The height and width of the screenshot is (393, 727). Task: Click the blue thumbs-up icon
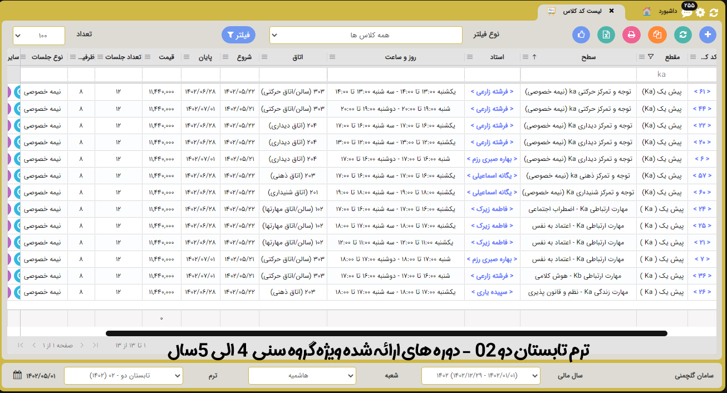tap(581, 35)
